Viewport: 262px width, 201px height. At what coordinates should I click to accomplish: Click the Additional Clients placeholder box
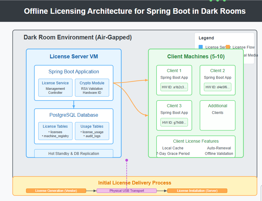pos(217,115)
